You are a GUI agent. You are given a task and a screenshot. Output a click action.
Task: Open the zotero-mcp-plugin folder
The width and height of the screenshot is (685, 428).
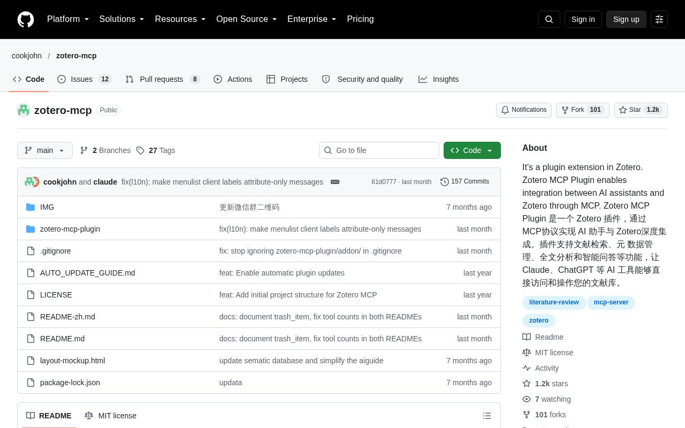tap(70, 229)
